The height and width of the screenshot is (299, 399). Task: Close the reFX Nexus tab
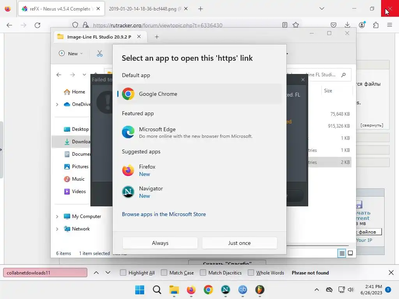coord(98,9)
